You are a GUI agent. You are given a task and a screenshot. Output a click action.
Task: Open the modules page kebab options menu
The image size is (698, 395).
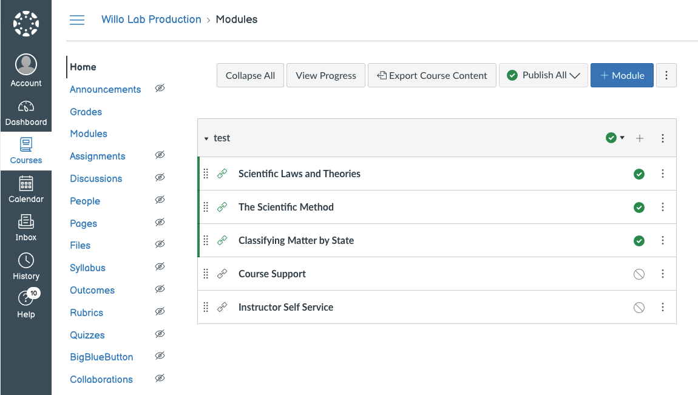(x=666, y=75)
